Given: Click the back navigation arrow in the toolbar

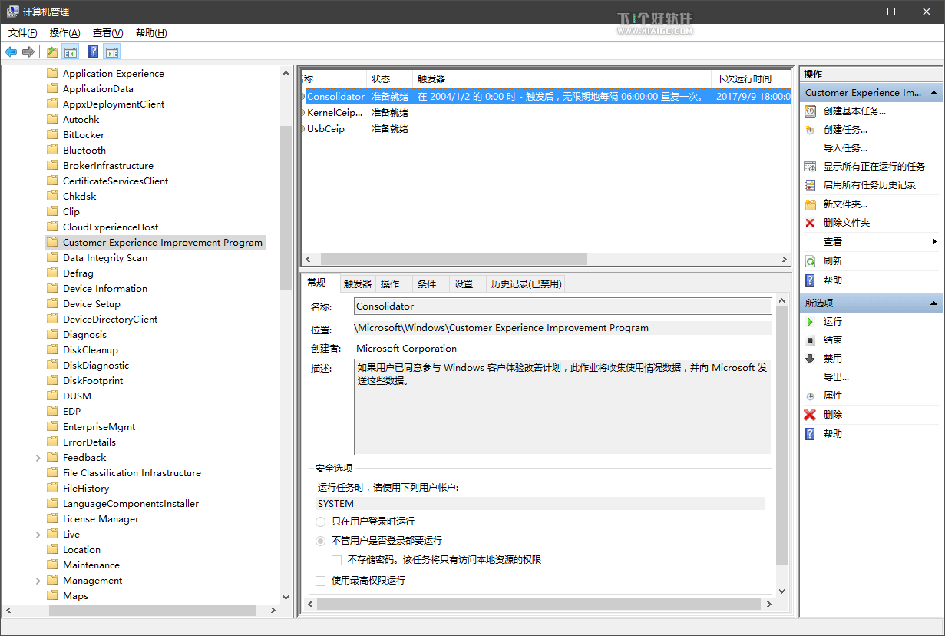Looking at the screenshot, I should click(10, 51).
